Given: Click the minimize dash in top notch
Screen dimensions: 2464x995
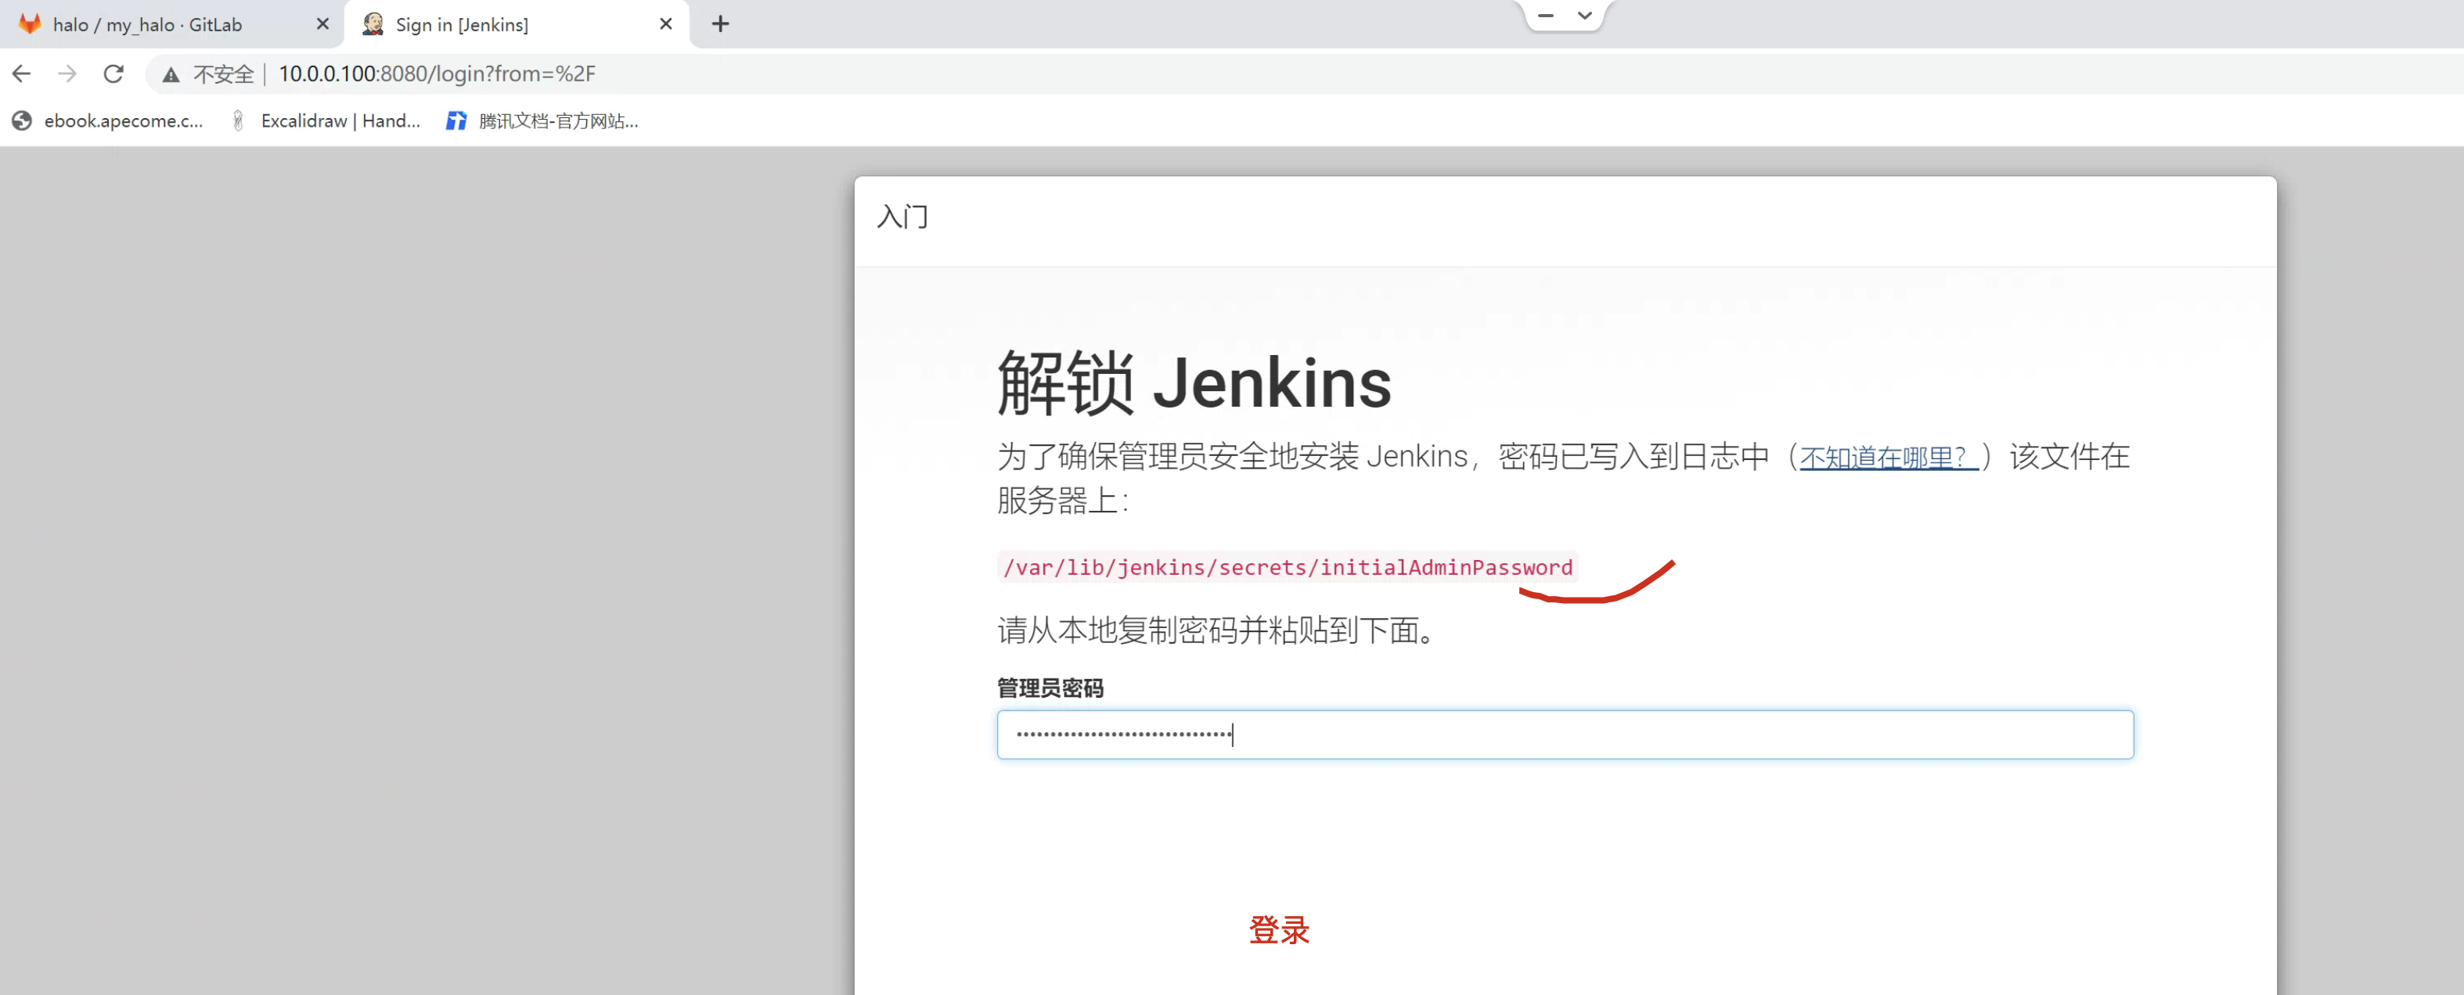Looking at the screenshot, I should (x=1546, y=16).
